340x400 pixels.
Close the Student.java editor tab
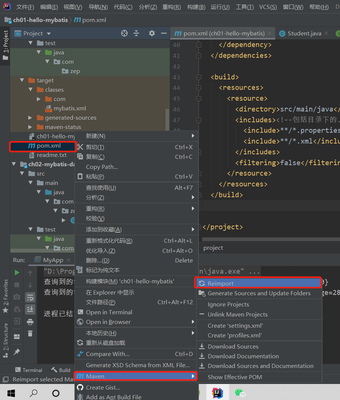326,34
